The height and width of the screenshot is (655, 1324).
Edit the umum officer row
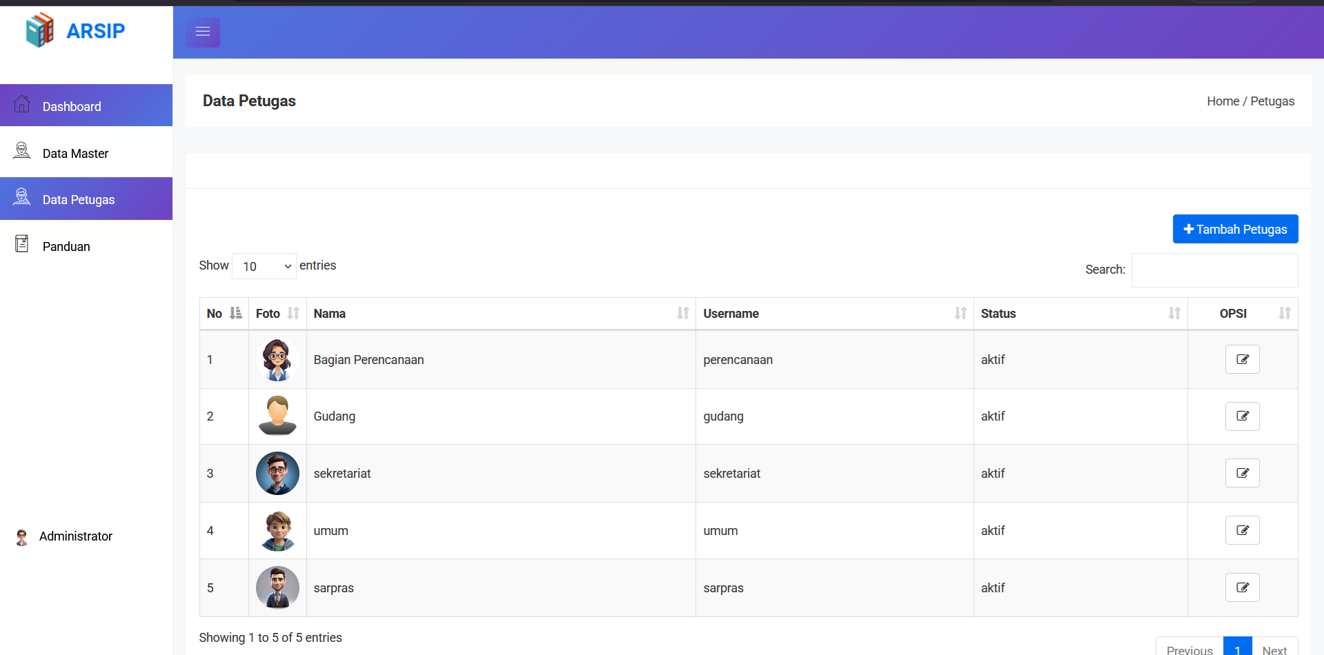coord(1243,530)
